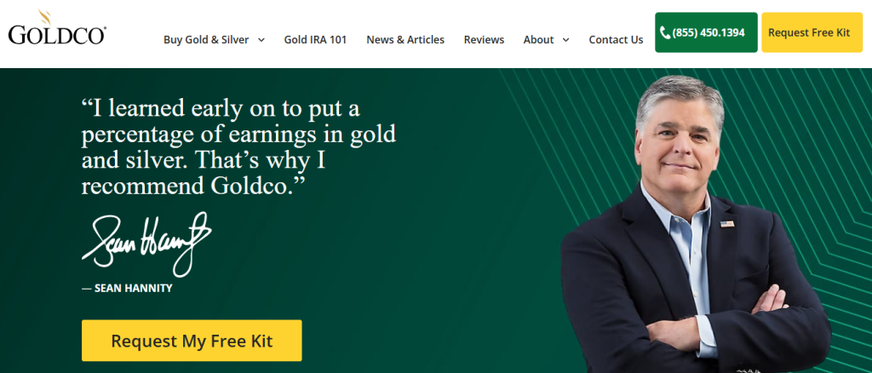This screenshot has height=373, width=872.
Task: Click the phone handset icon
Action: 665,33
